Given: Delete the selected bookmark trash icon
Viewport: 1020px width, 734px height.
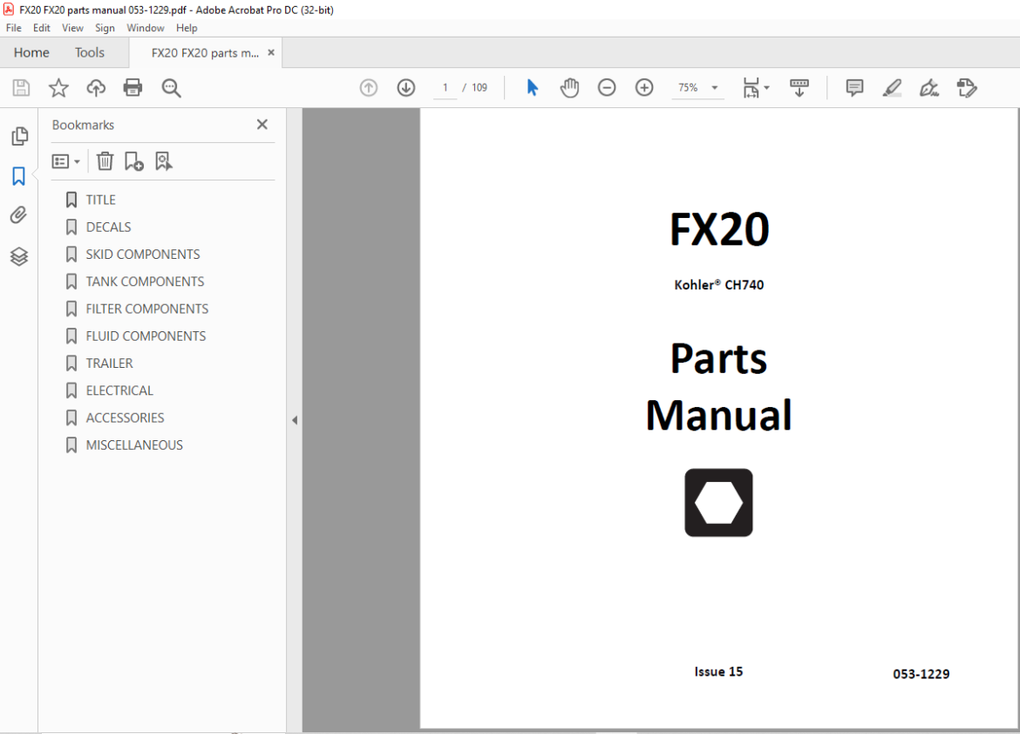Looking at the screenshot, I should coord(105,160).
